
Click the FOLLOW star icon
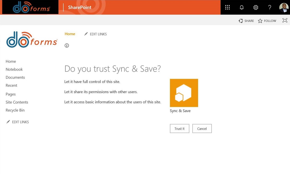tap(260, 21)
